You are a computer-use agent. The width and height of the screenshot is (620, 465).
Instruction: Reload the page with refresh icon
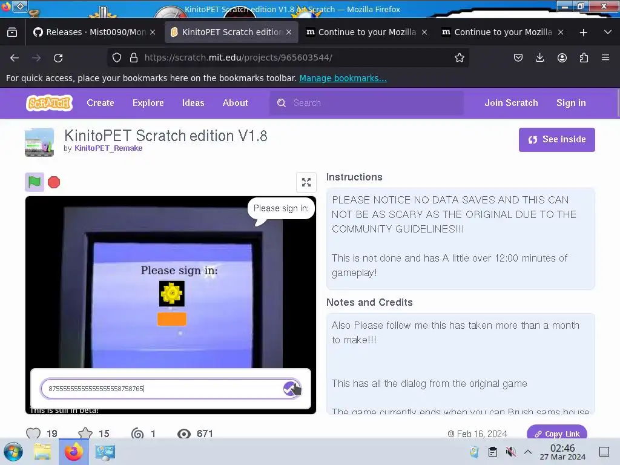pos(58,58)
